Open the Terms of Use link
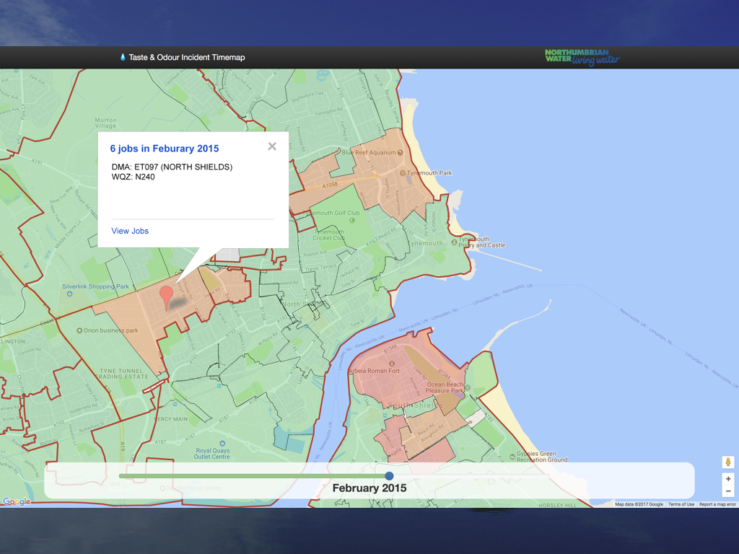This screenshot has width=739, height=554. pos(681,504)
